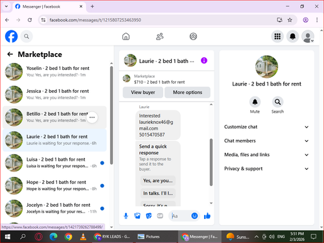Click More options button
The image size is (324, 243).
pyautogui.click(x=187, y=92)
